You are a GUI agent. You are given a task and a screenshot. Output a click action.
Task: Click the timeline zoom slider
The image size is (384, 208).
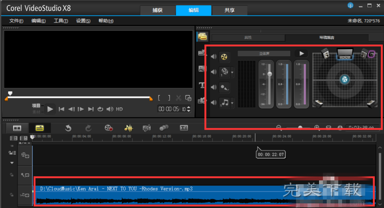coord(298,127)
